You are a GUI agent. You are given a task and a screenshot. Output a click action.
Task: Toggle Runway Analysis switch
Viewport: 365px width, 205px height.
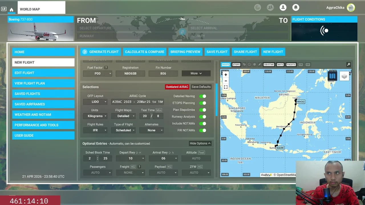coord(202,117)
